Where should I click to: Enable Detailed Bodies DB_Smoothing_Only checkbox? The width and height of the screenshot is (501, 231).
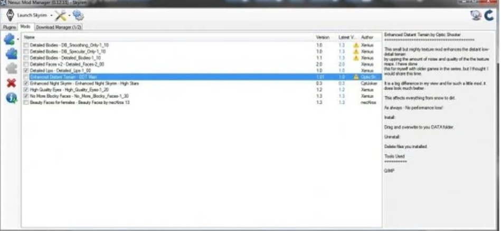26,45
